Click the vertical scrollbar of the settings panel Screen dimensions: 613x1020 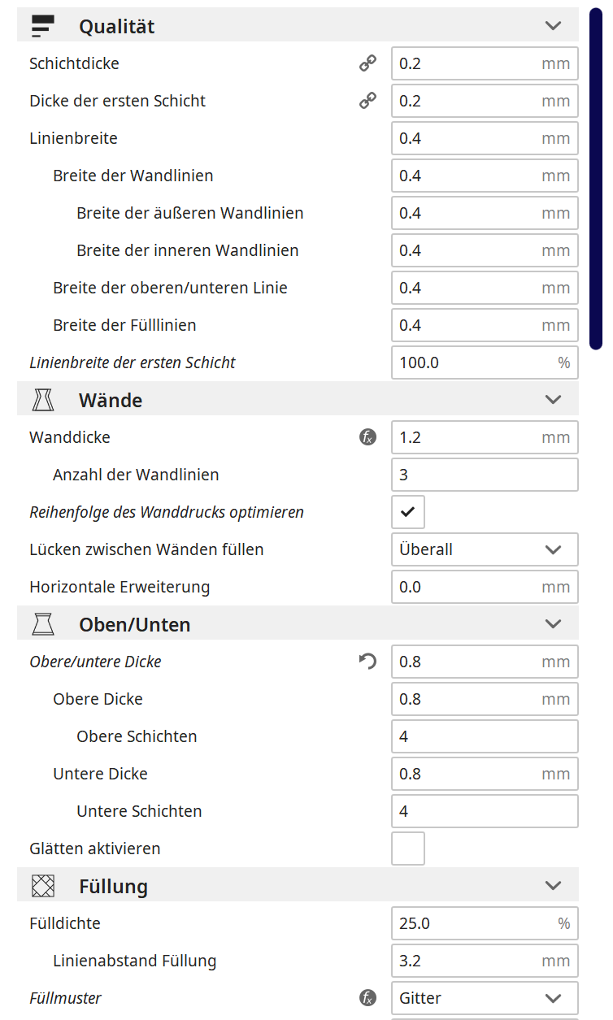596,179
